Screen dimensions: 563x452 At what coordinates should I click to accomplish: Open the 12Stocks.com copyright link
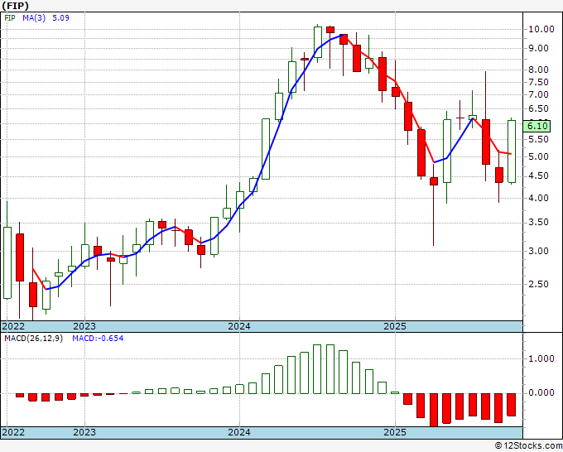[x=528, y=446]
